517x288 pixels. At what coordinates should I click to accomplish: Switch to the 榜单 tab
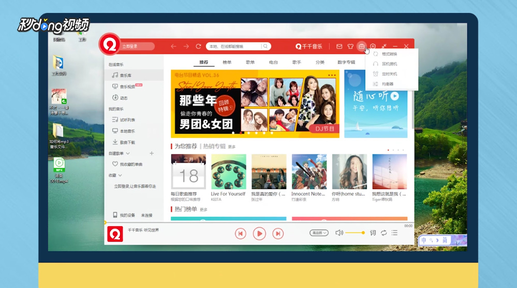tap(227, 62)
